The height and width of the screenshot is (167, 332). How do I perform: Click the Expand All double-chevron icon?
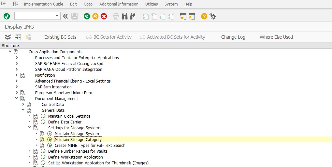[x=7, y=37]
